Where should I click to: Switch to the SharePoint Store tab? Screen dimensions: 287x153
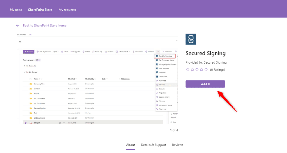pos(40,10)
